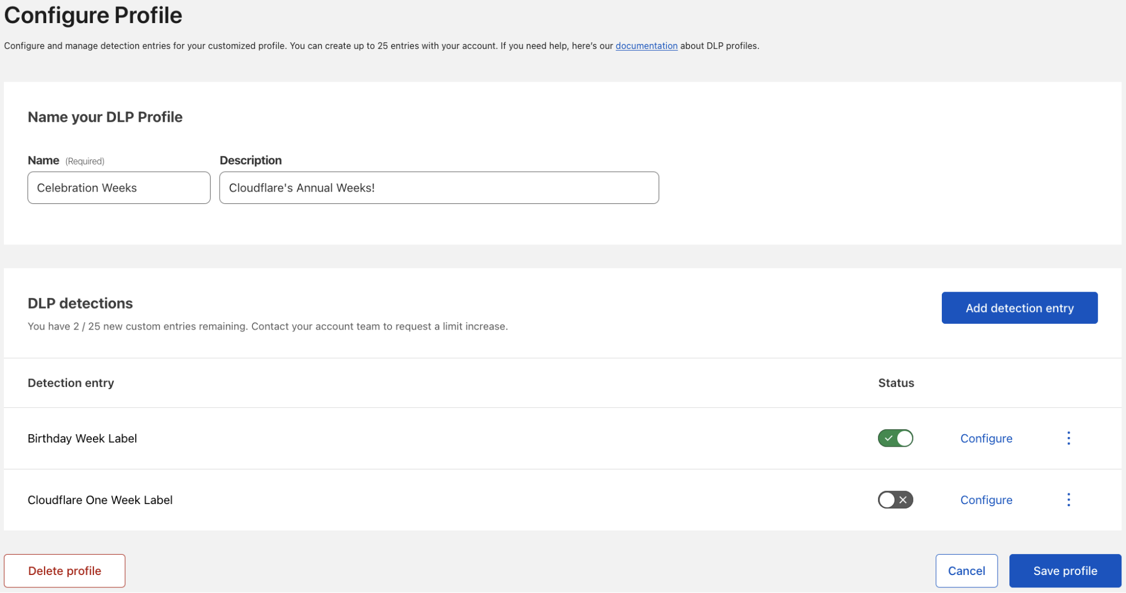1126x593 pixels.
Task: Select the Birthday Week Label entry name
Action: tap(82, 438)
